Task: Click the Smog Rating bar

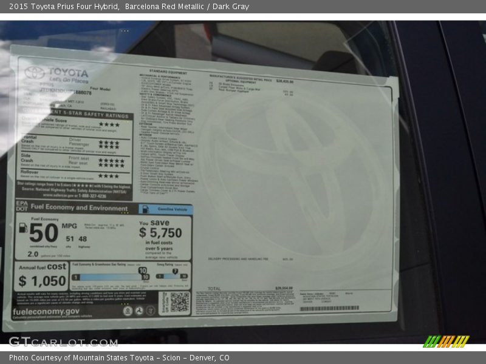Action: (172, 276)
